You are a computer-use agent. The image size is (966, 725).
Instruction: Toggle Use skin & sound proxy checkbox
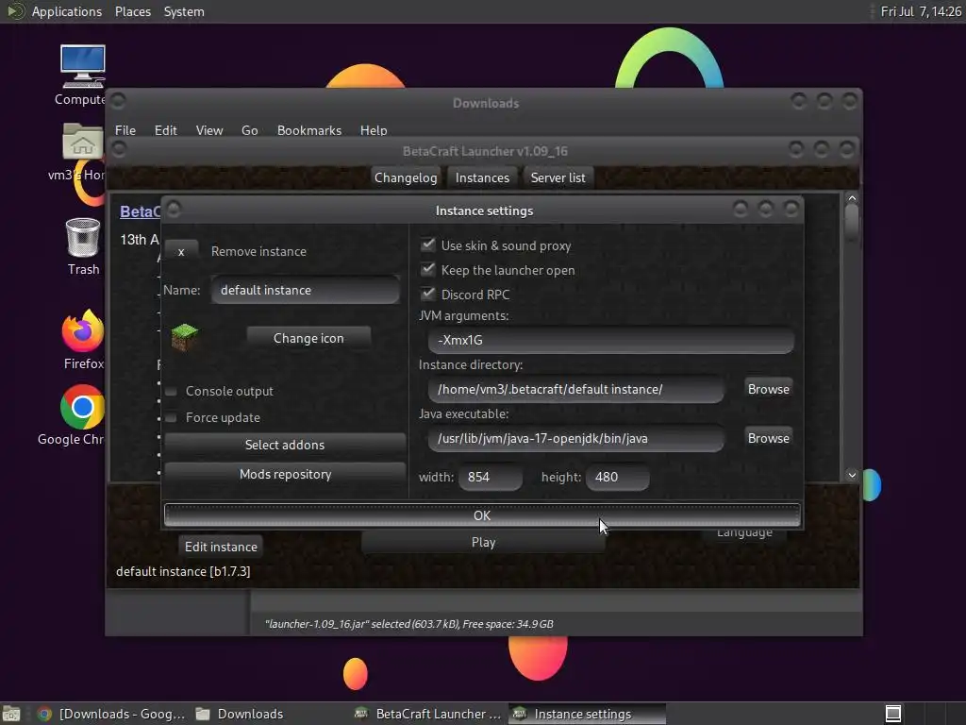tap(427, 244)
